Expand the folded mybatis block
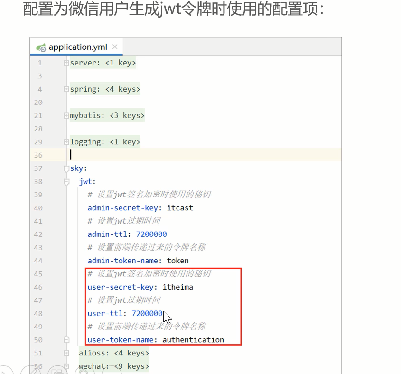401x374 pixels. (66, 116)
